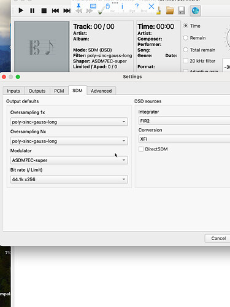This screenshot has height=307, width=230.
Task: Pause playback using the pause icon
Action: point(33,10)
